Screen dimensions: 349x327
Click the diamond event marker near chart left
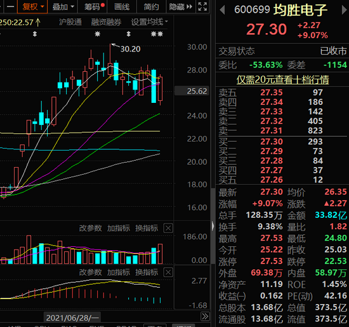35,34
